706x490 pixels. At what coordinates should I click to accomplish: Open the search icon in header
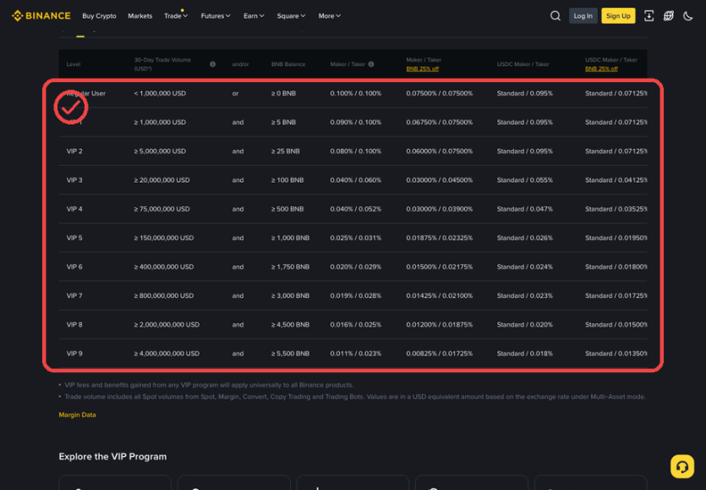pos(555,16)
